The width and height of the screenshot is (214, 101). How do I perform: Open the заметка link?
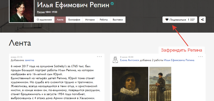29,60
